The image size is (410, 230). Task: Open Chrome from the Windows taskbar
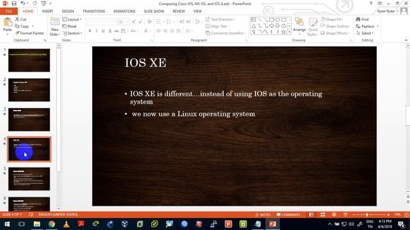click(x=51, y=224)
